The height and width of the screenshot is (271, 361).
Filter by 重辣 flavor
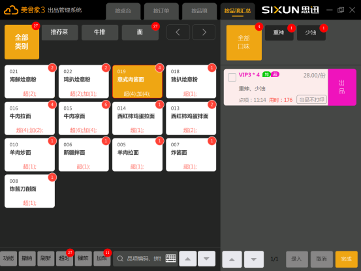click(x=279, y=33)
